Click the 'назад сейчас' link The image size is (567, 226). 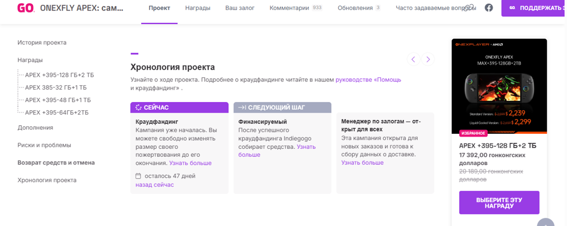pos(155,185)
